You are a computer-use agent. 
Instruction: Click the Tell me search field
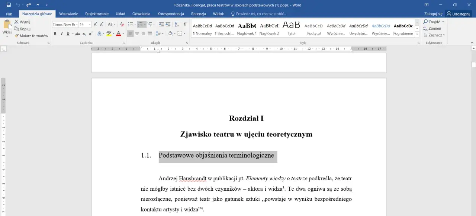[x=259, y=14]
